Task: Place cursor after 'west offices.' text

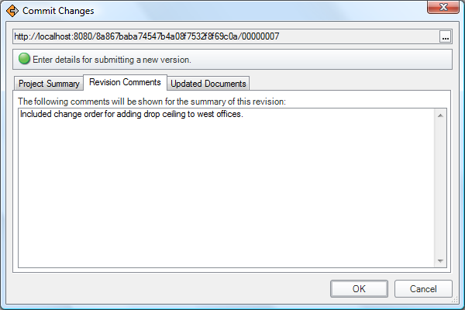Action: (244, 114)
